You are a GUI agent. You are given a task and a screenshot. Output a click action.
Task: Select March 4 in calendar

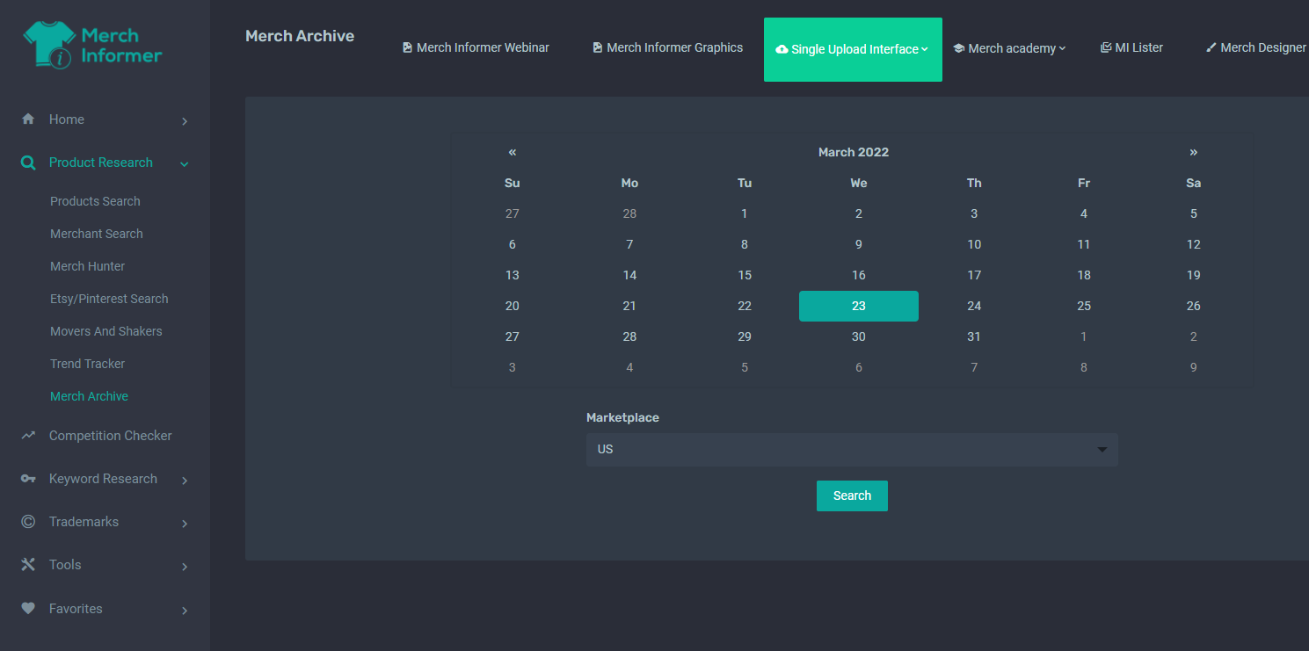click(x=1084, y=213)
